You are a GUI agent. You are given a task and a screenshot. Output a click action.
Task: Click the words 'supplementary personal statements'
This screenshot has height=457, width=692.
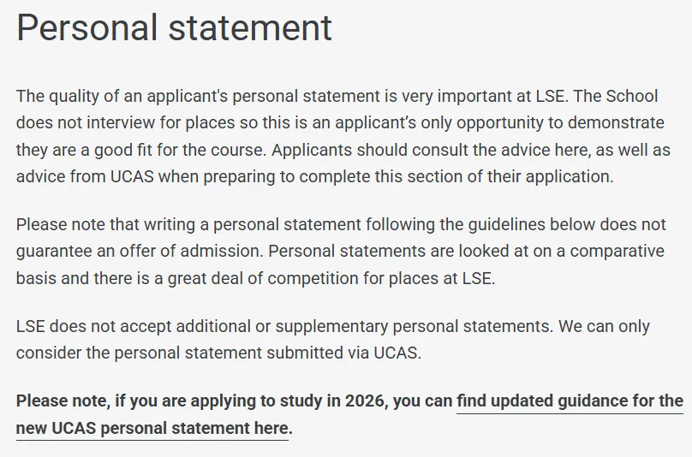[414, 326]
